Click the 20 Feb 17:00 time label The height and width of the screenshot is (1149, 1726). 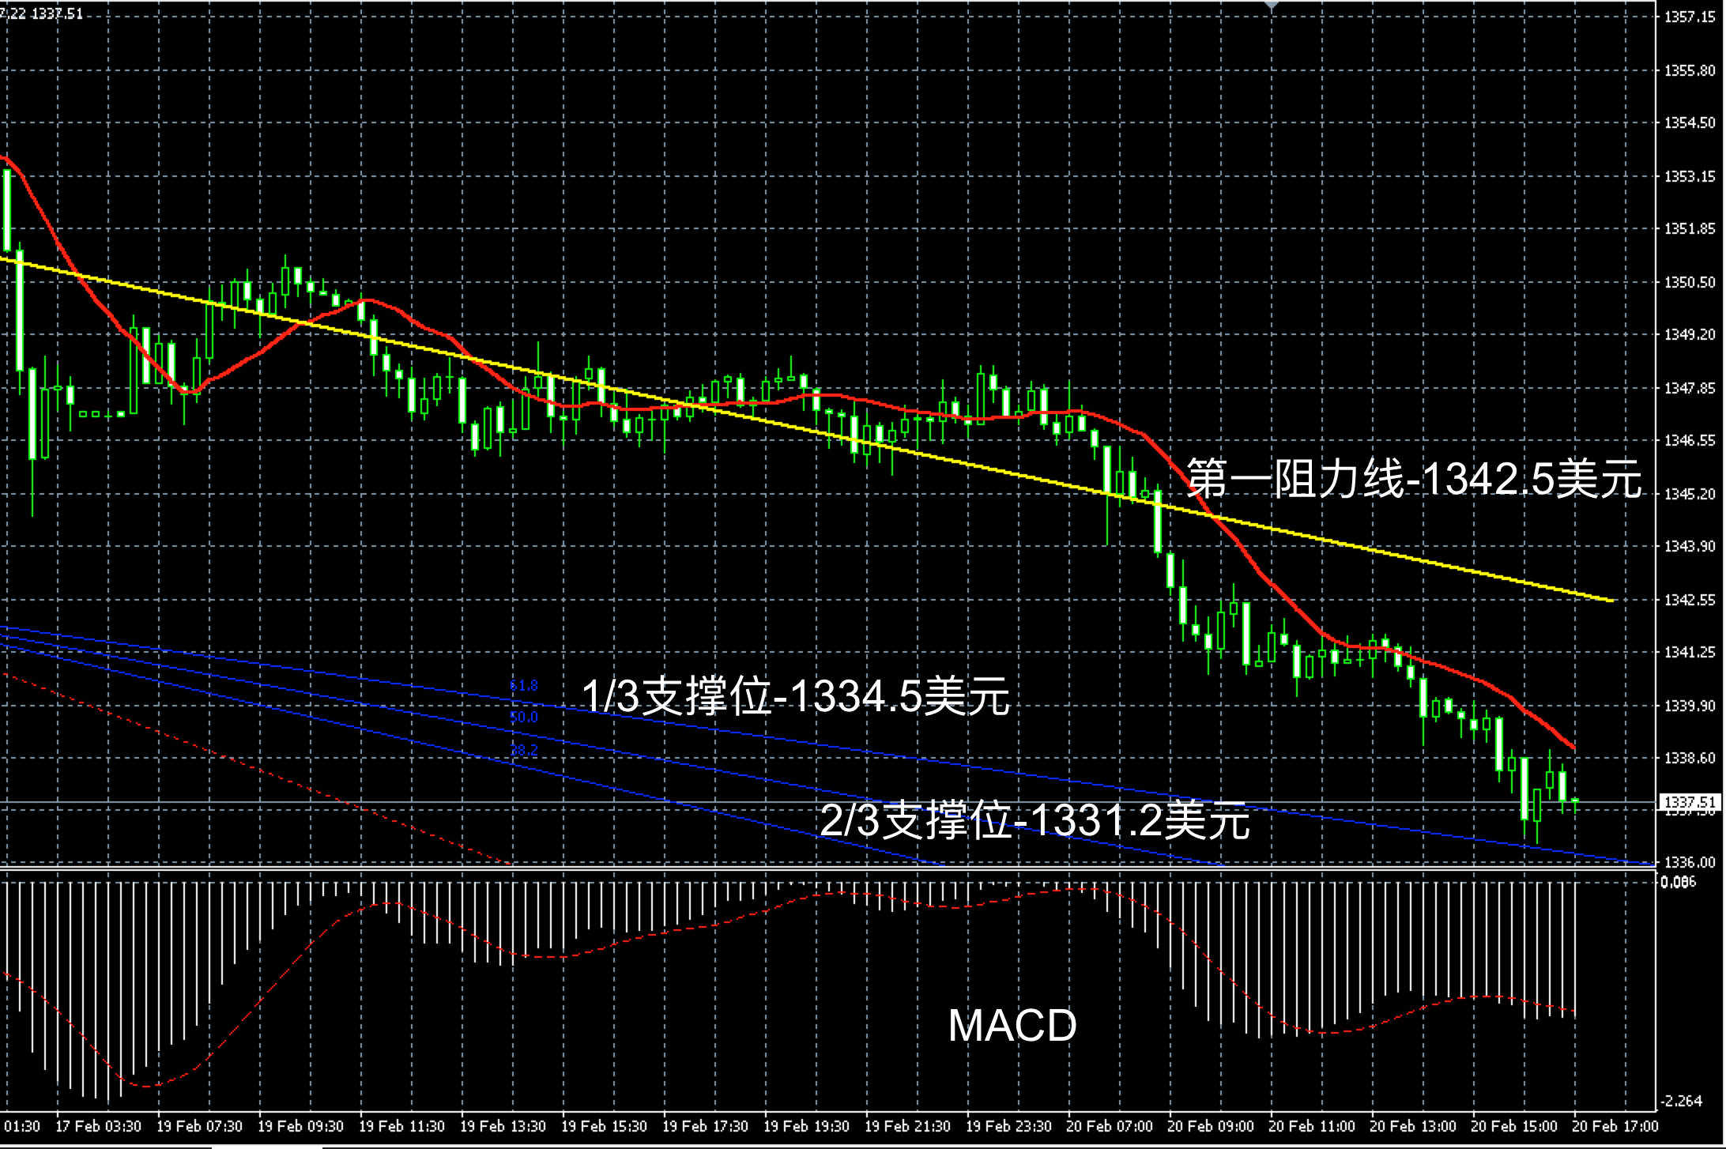pos(1615,1126)
